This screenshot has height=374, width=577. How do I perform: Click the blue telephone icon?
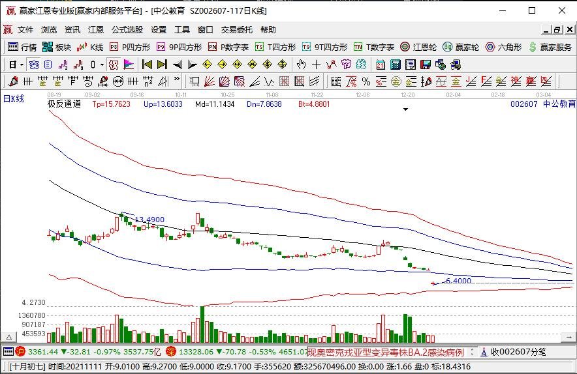tap(34, 65)
